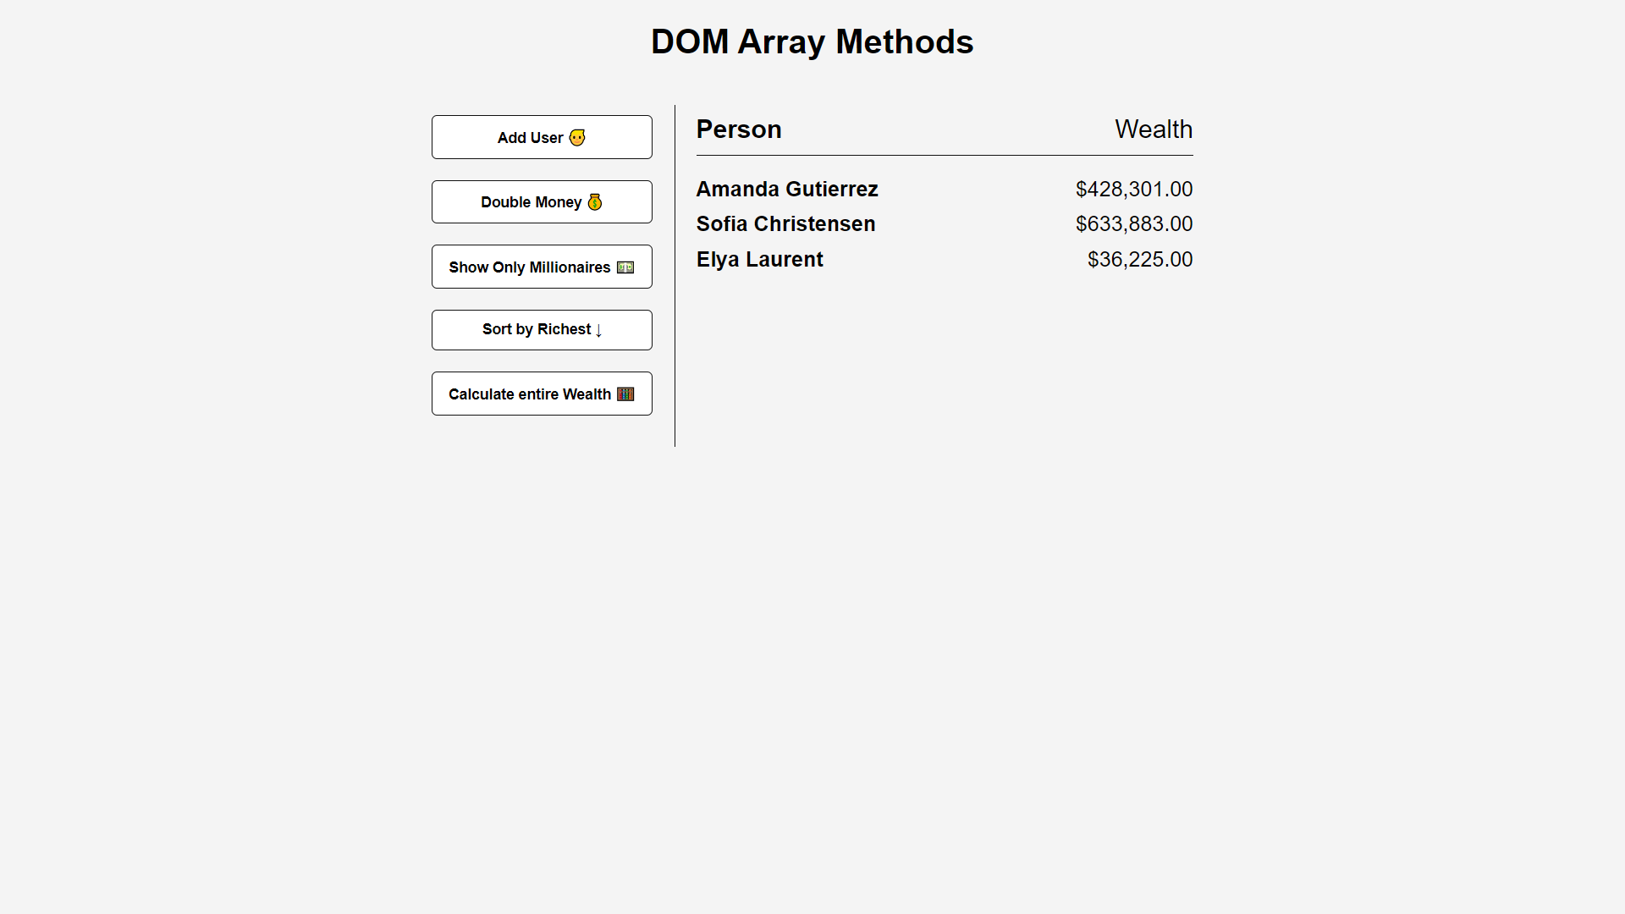Click the dollar bill emoji icon
Screen dimensions: 1625x914
(625, 267)
